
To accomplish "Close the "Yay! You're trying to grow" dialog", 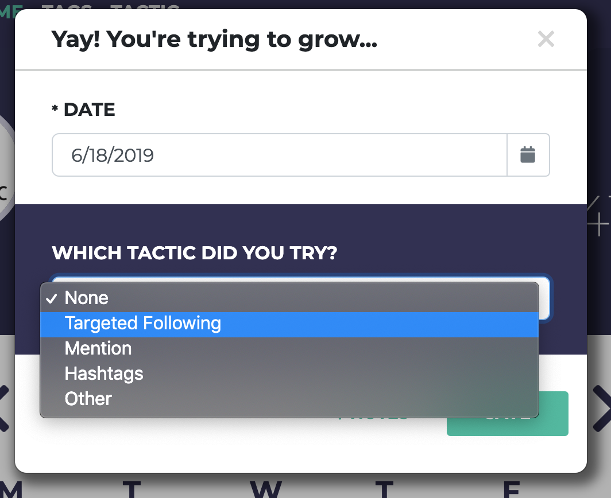I will [x=546, y=39].
